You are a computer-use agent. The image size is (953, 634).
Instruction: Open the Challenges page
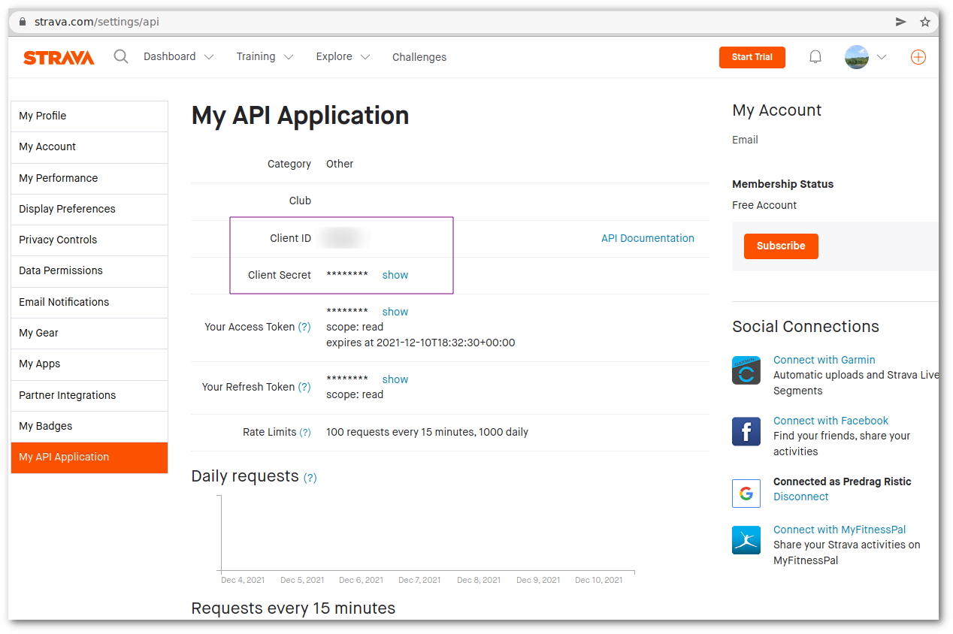click(x=419, y=57)
